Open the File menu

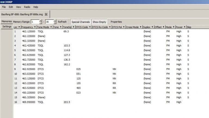tap(4, 7)
